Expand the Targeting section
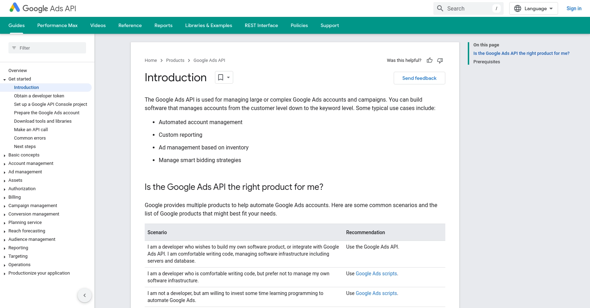 (5, 256)
